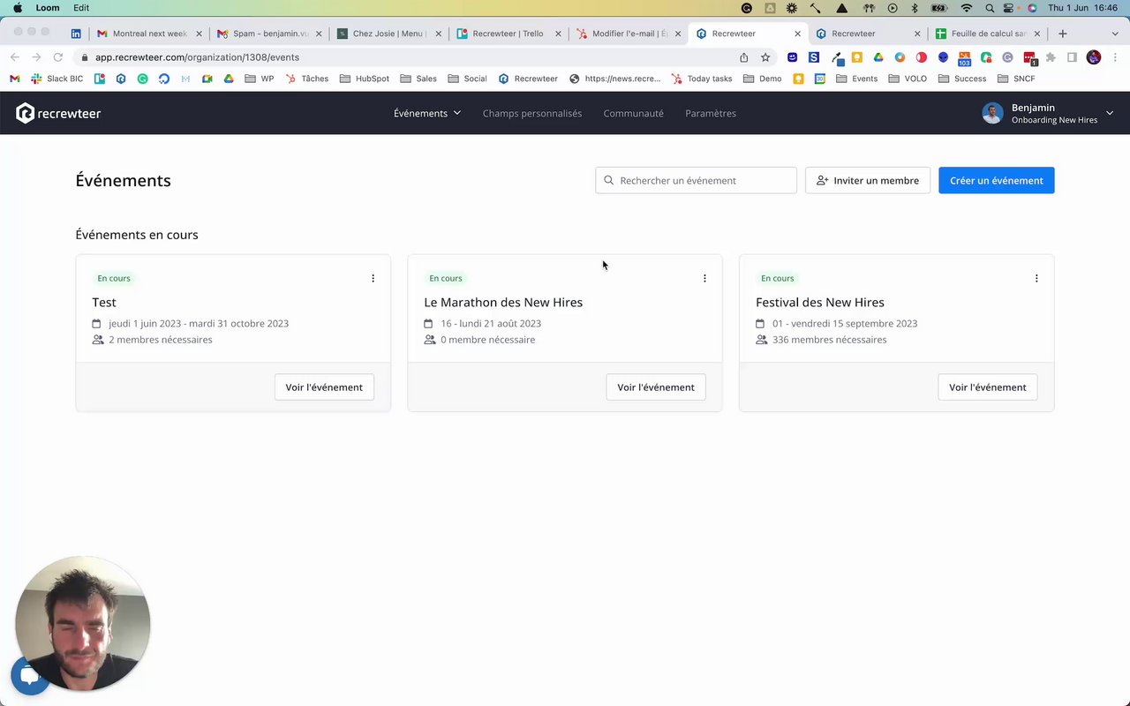Click the magnifier icon in the event search box
This screenshot has width=1130, height=706.
click(608, 180)
